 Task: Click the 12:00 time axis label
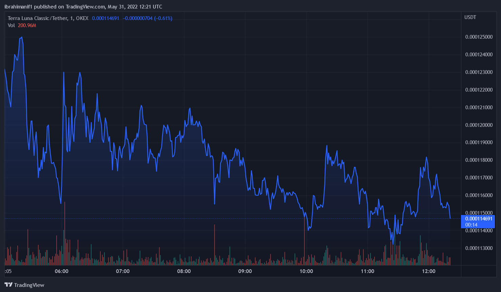428,271
